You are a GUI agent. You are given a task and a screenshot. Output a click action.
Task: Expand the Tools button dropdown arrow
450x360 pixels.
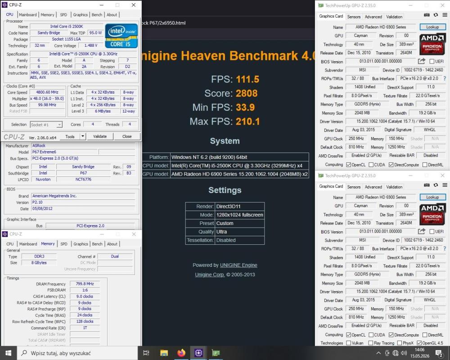pyautogui.click(x=83, y=136)
